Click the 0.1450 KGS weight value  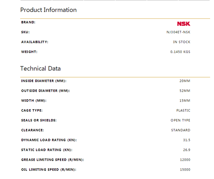coord(180,52)
